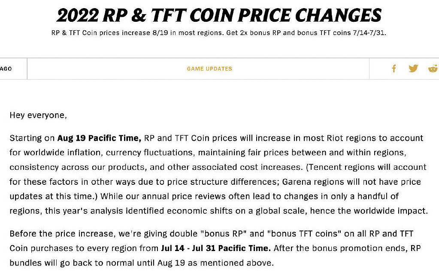Click the 'Hey everyone,' greeting line

[38, 115]
